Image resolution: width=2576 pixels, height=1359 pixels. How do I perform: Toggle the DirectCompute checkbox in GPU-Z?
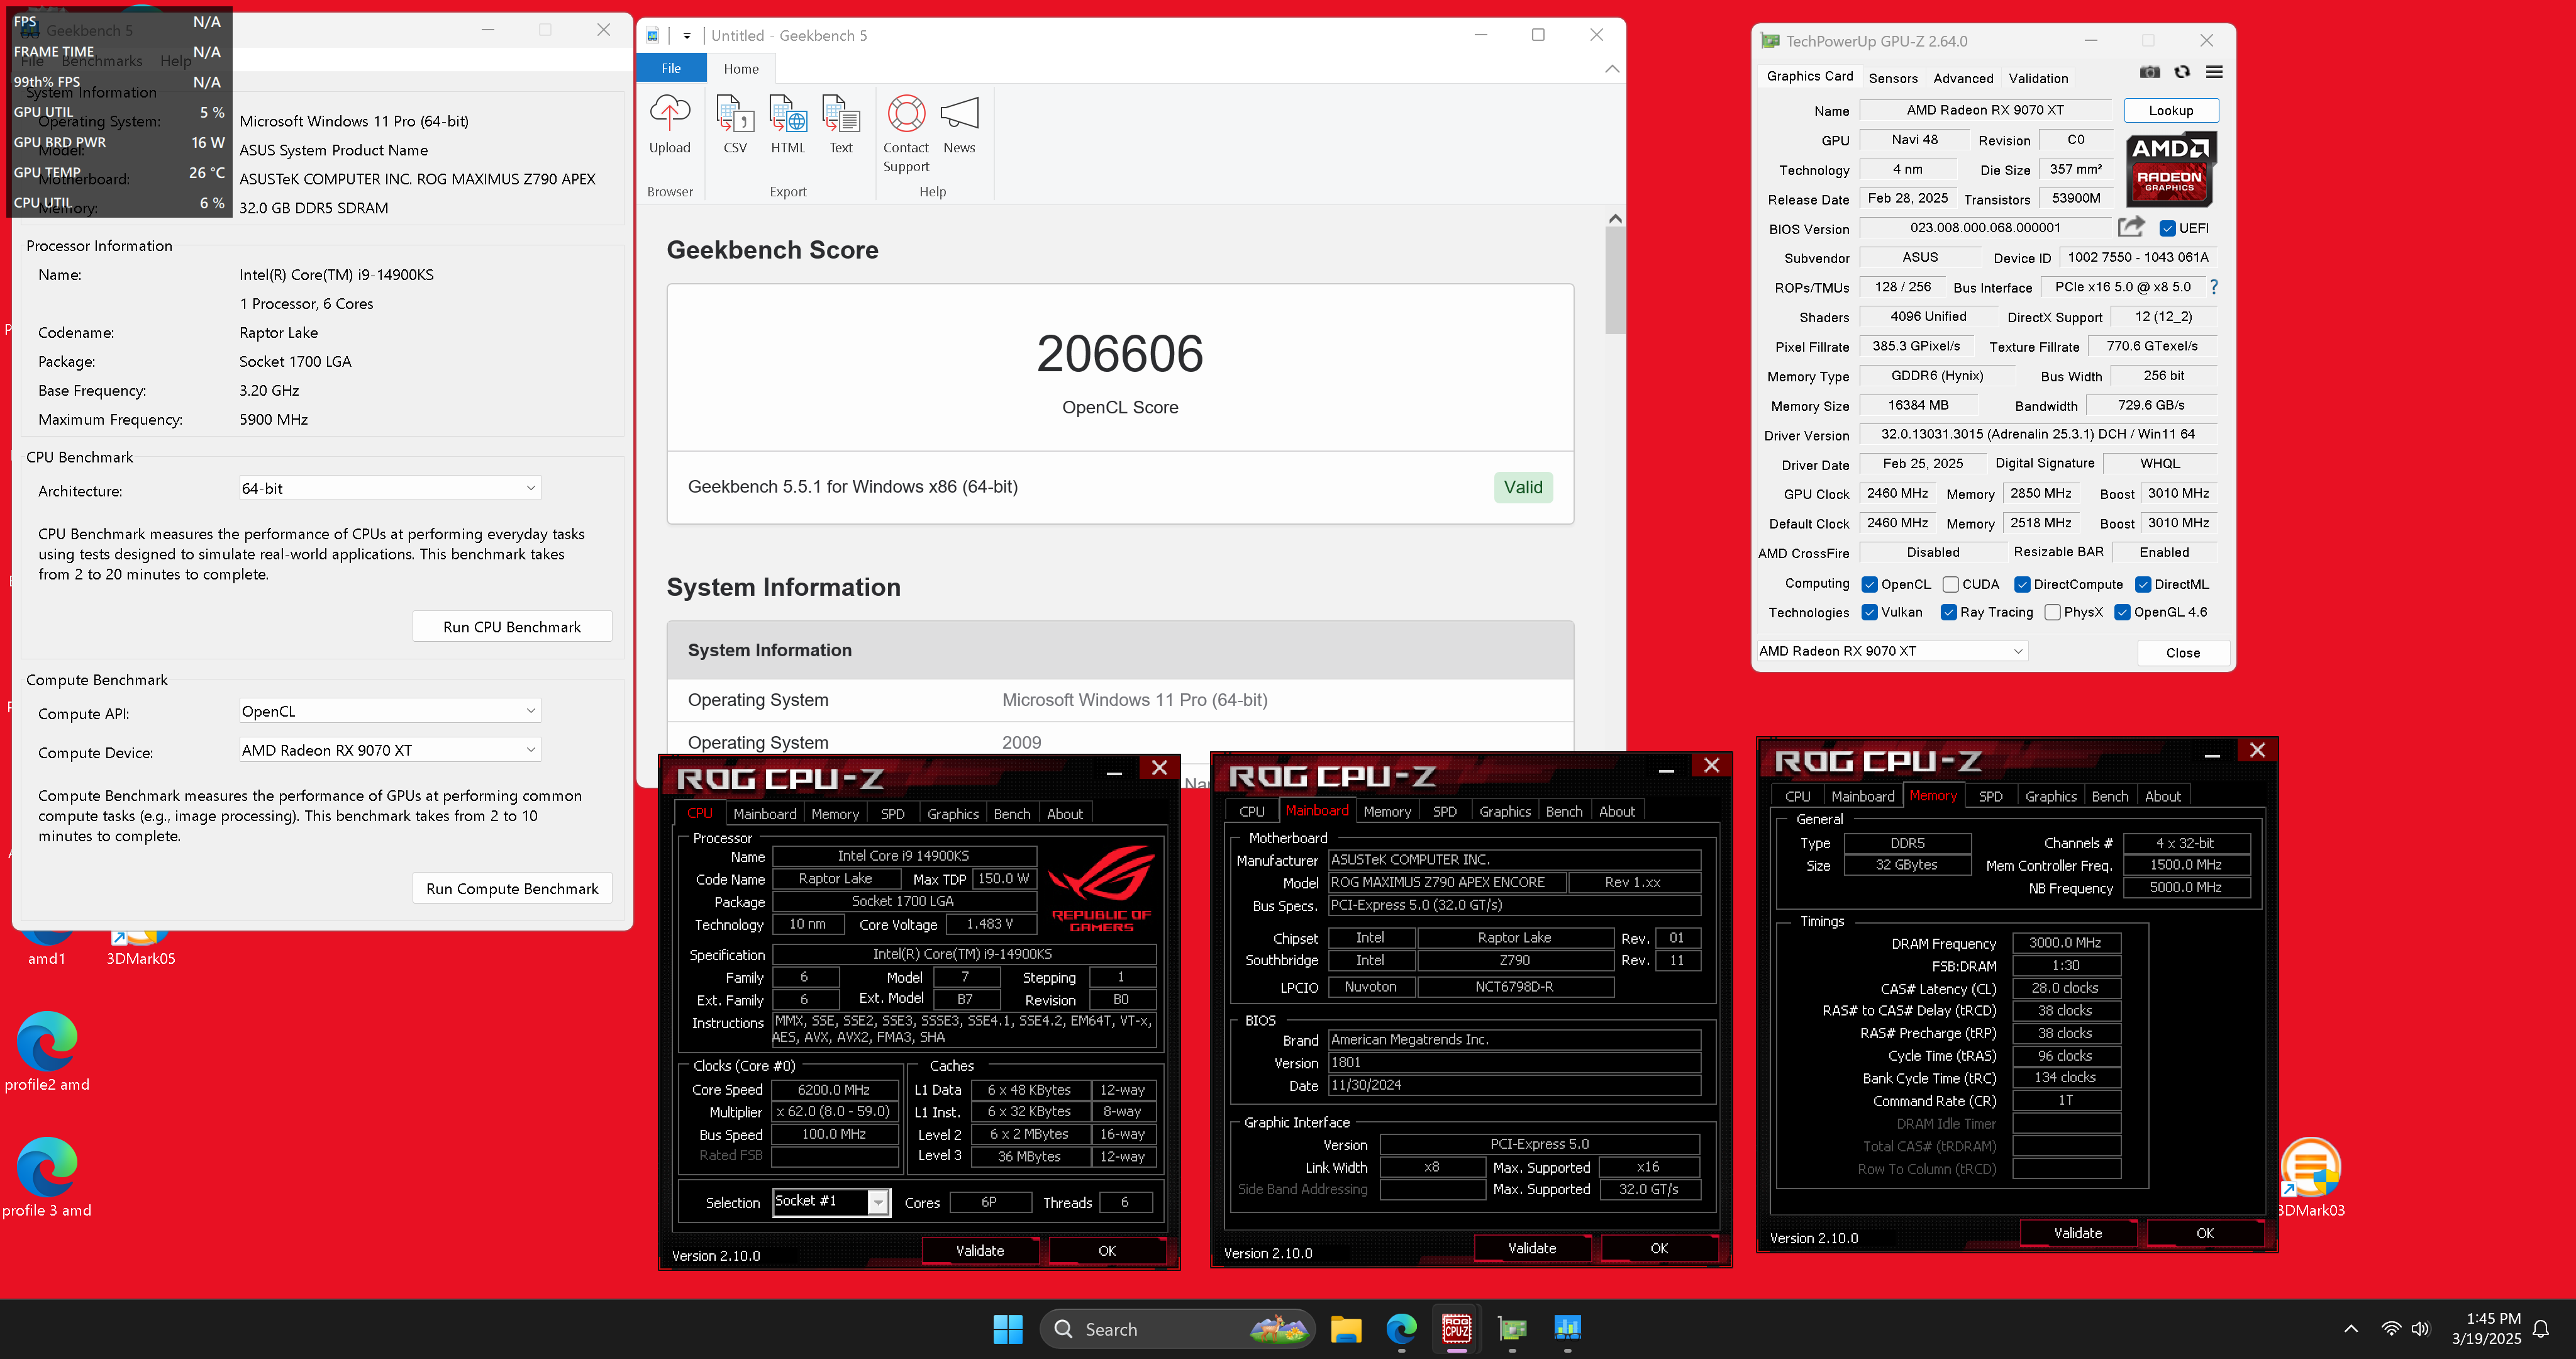point(2022,584)
